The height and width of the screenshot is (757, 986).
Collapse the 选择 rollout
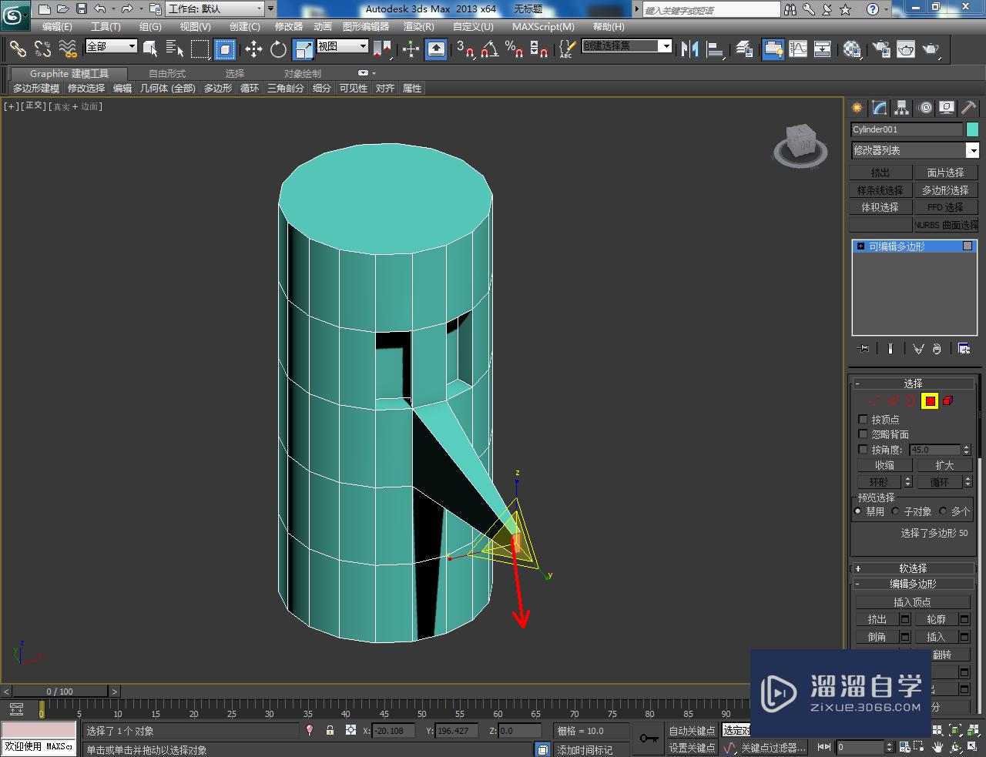(x=913, y=384)
